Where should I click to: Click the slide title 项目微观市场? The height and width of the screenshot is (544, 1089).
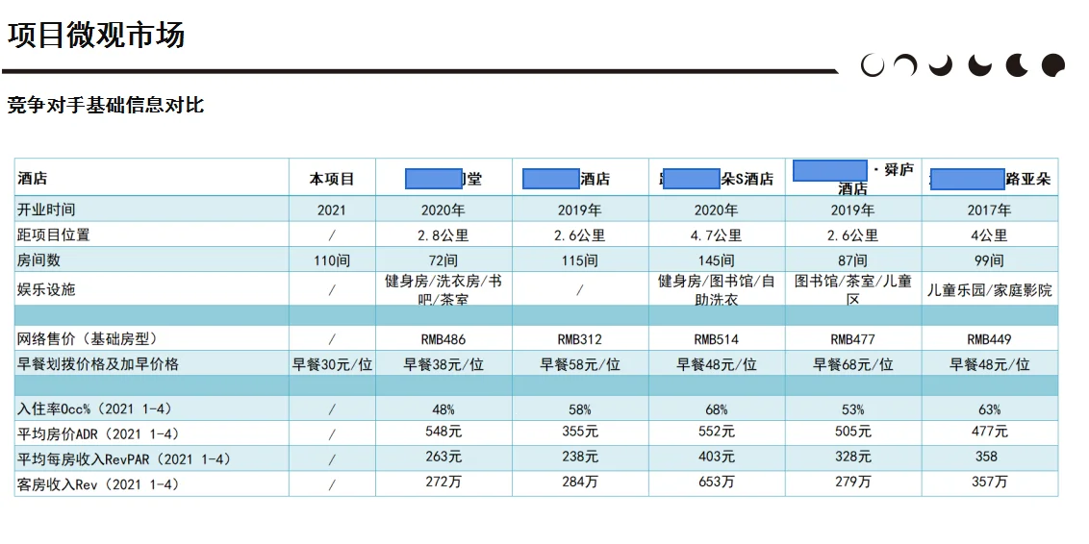click(96, 34)
